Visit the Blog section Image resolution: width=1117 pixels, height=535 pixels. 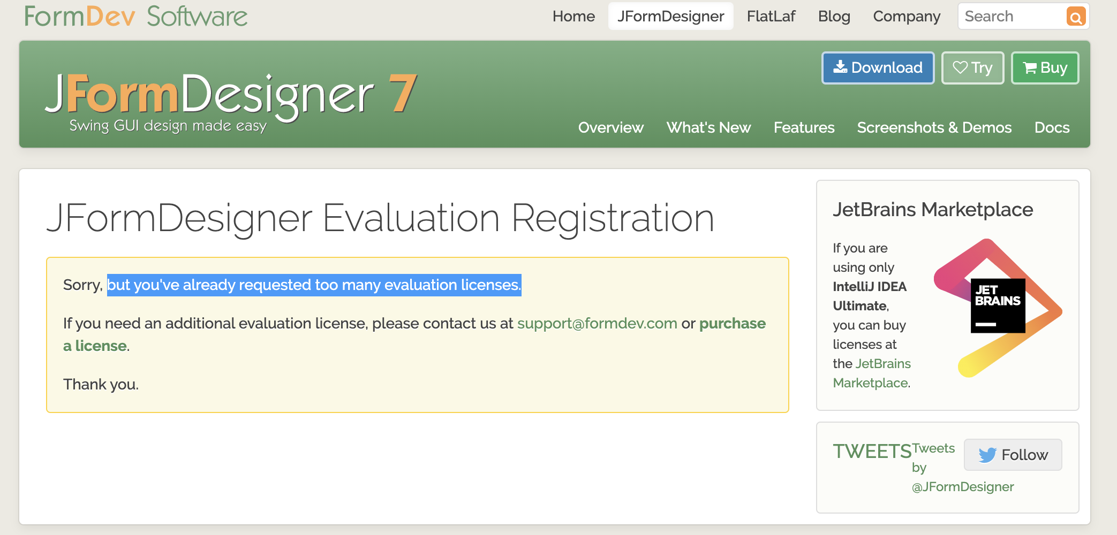834,16
